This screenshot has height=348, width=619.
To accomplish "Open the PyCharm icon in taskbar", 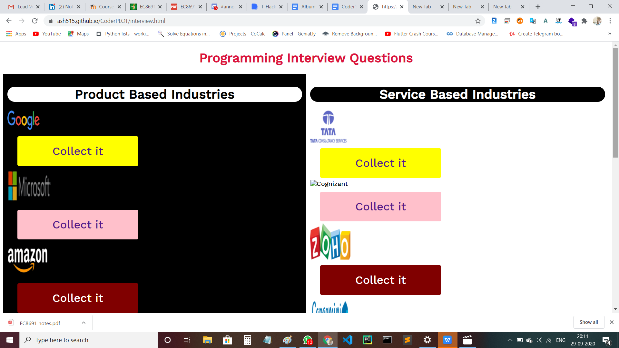I will point(367,340).
